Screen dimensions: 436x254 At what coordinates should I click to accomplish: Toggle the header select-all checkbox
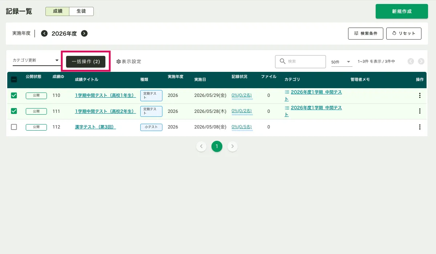14,79
